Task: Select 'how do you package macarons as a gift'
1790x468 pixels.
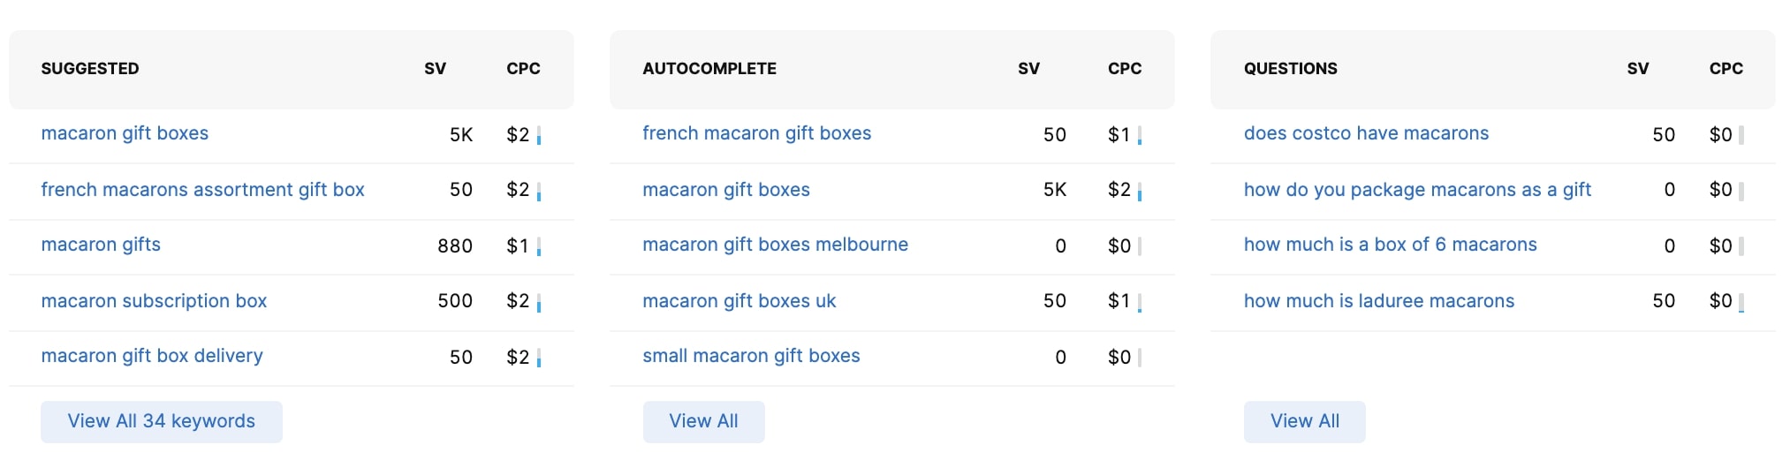Action: (1417, 190)
